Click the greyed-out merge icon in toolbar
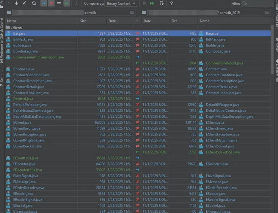 pyautogui.click(x=76, y=3)
